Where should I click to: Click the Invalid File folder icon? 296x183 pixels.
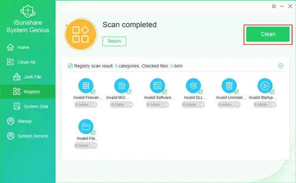[86, 126]
